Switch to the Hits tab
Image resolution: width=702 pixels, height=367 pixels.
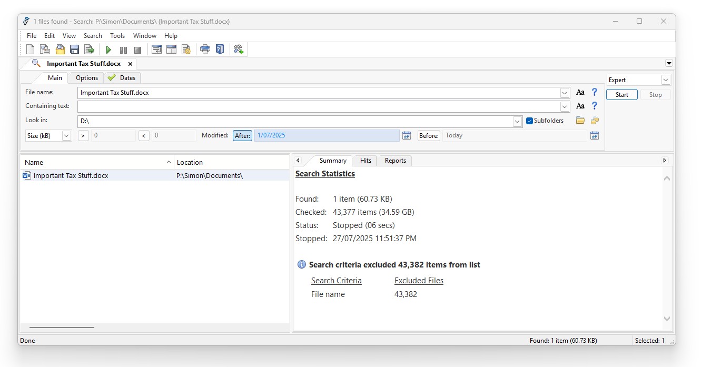pyautogui.click(x=365, y=161)
